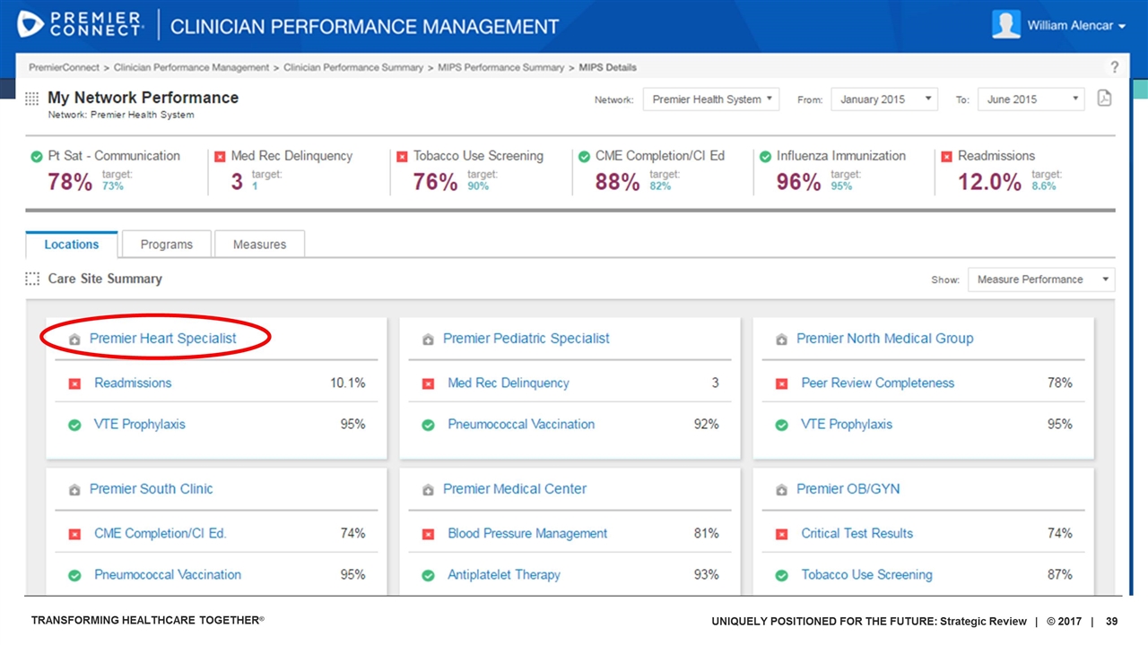Open William Alencar's user avatar
The image size is (1148, 645).
(x=1006, y=24)
